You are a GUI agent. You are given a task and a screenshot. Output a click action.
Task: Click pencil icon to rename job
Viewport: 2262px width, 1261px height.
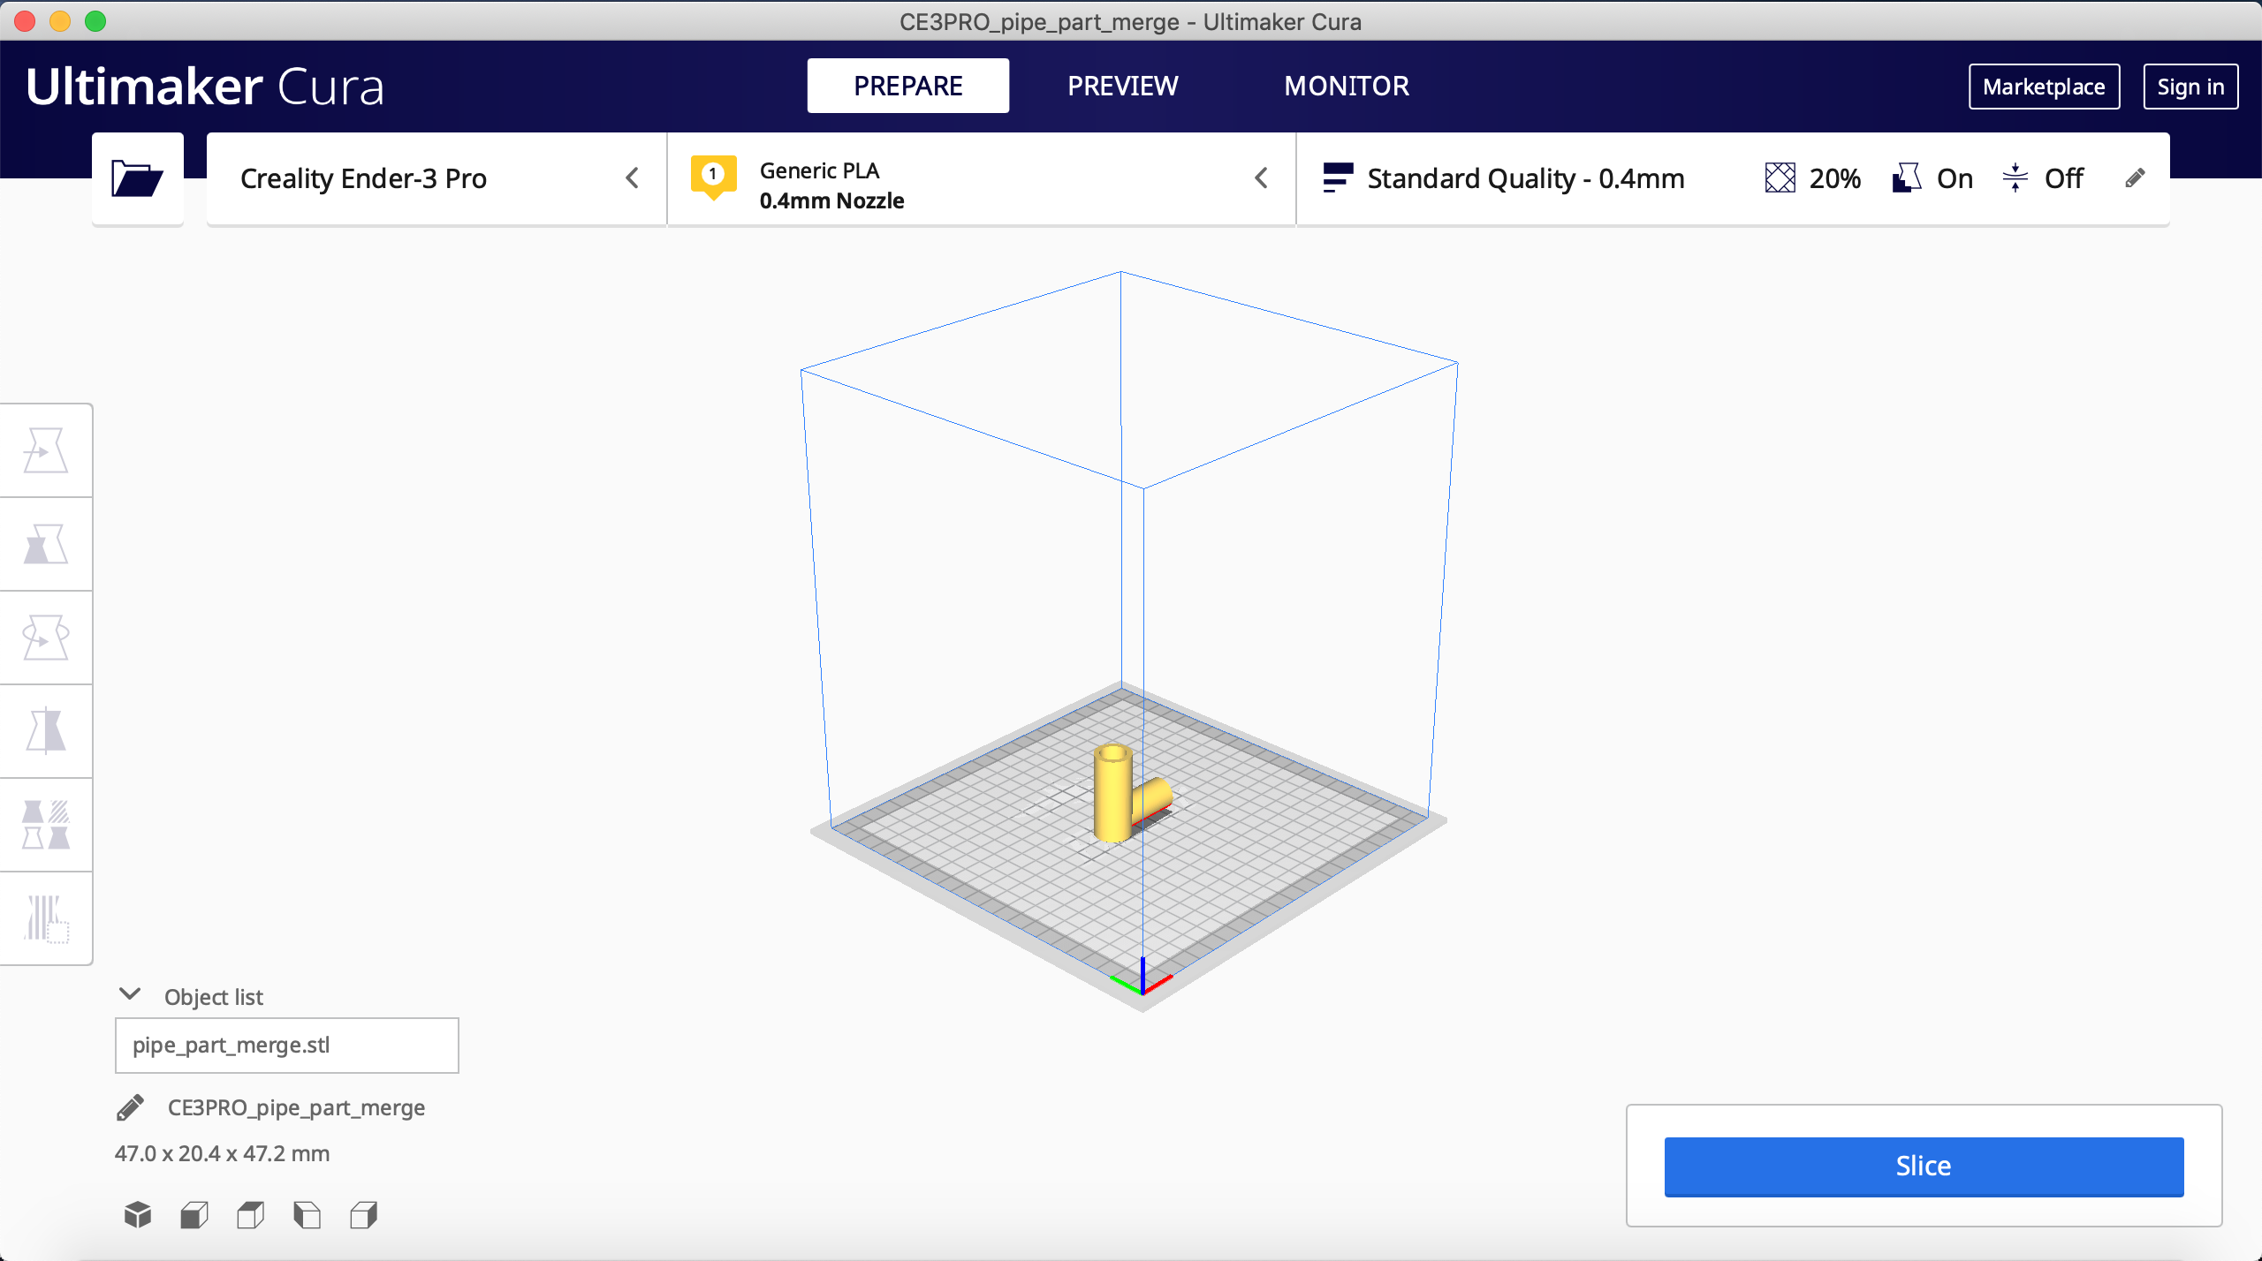click(x=131, y=1107)
